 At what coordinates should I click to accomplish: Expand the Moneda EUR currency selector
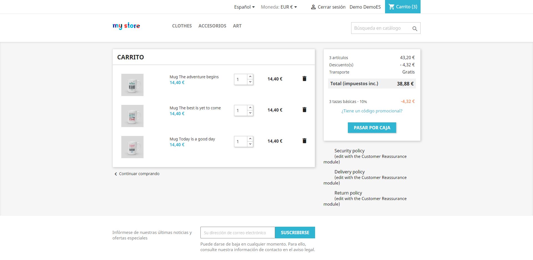pos(289,7)
